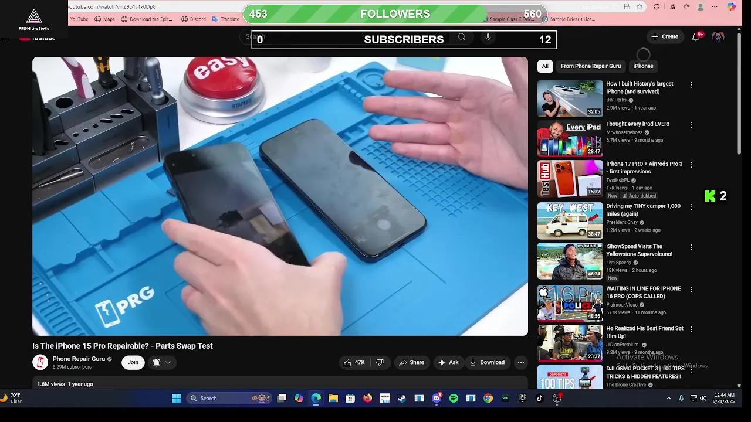Open Task View on the taskbar
This screenshot has height=422, width=751.
pos(282,399)
